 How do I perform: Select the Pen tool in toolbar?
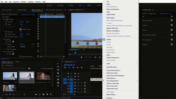(58, 79)
